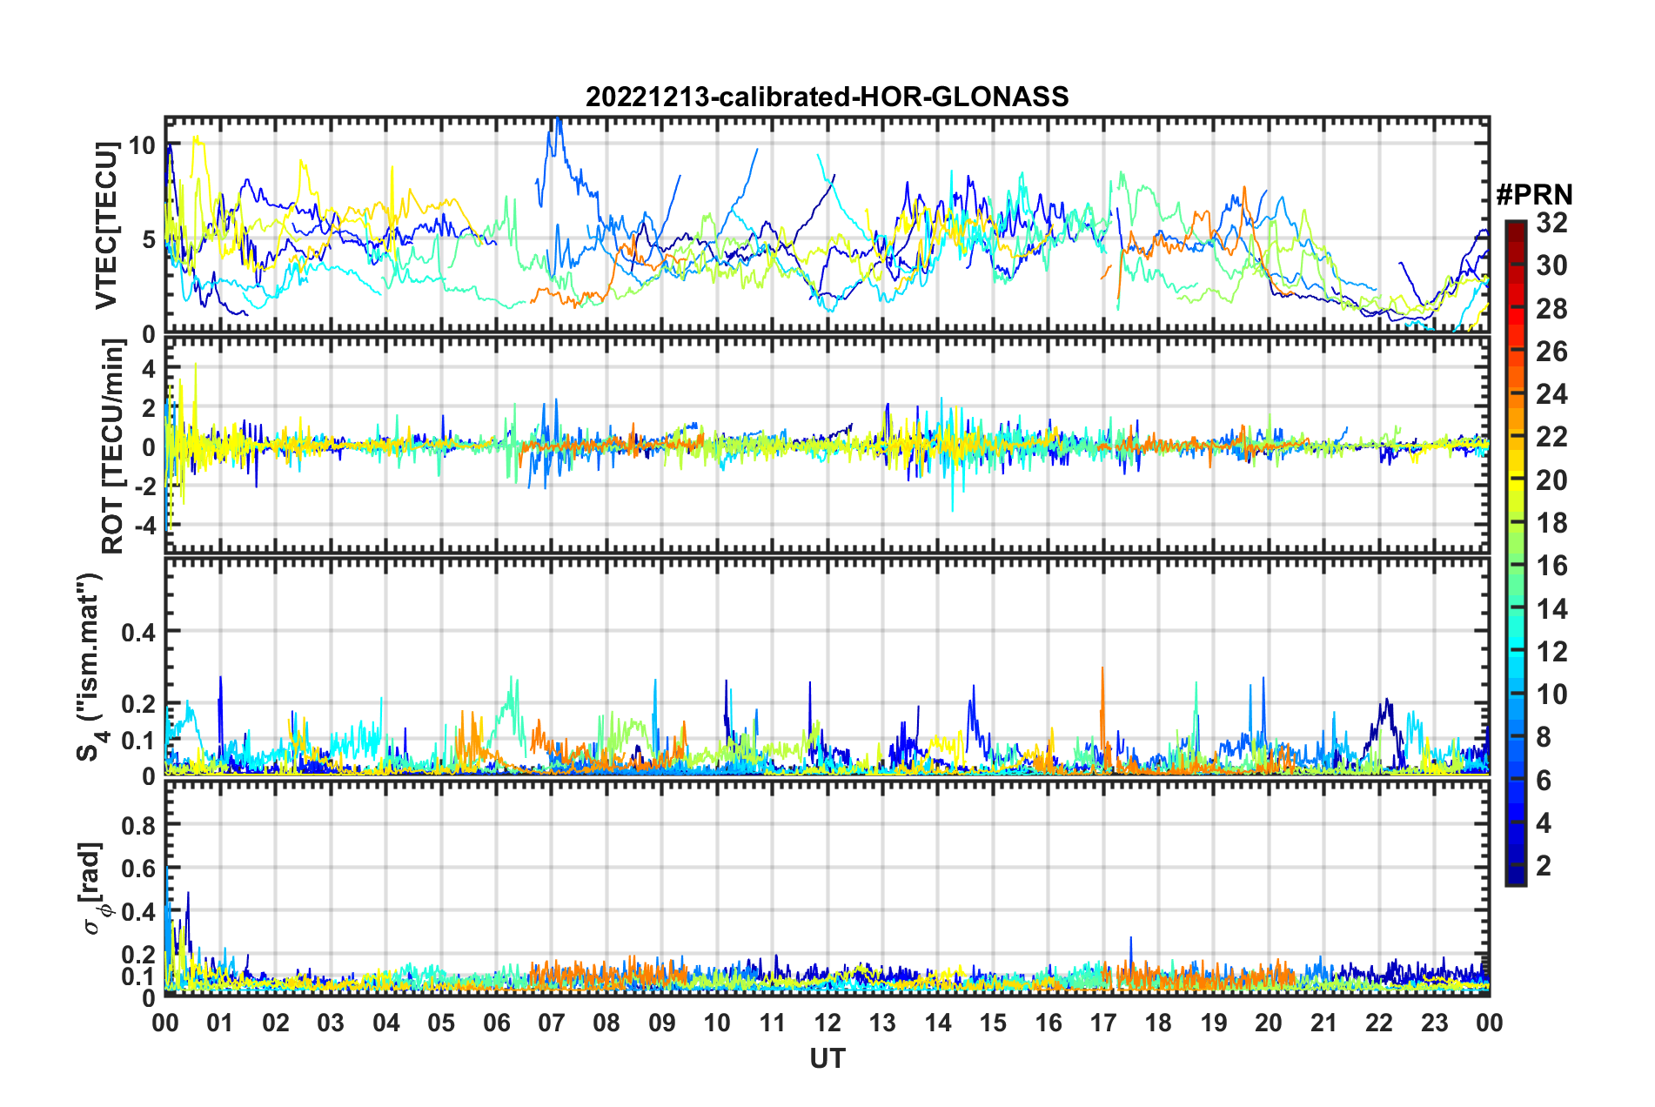Click the S4 ("ism.mat") y-axis label
Image resolution: width=1655 pixels, height=1107 pixels.
tap(90, 667)
